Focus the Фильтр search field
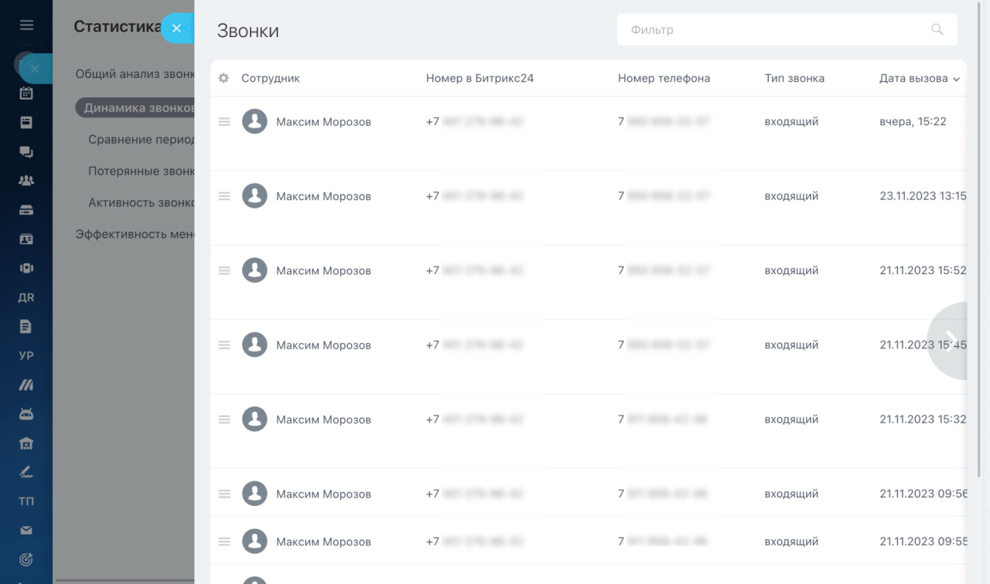Screen dimensions: 990x584 pos(787,29)
